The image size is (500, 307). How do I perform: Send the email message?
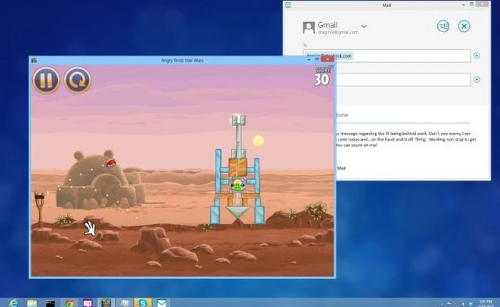click(x=443, y=26)
